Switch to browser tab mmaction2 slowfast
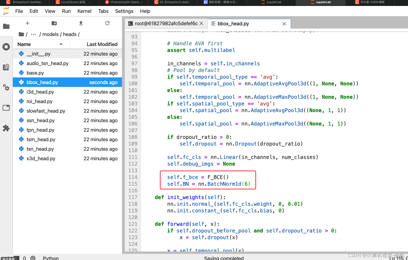The image size is (408, 260). tap(25, 2)
